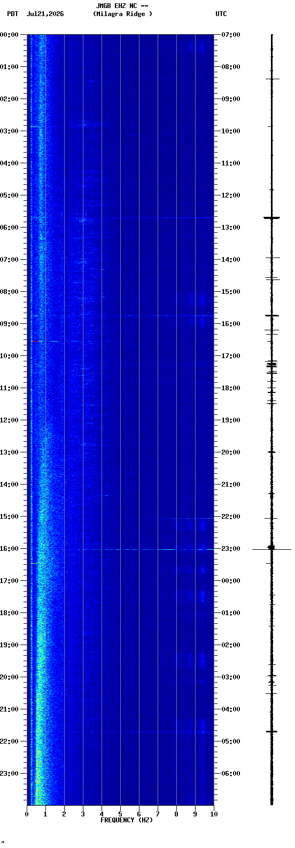Click the frequency axis label '0'
The height and width of the screenshot is (848, 295).
pos(27,814)
